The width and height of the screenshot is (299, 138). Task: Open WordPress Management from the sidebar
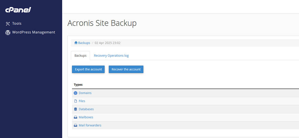pyautogui.click(x=33, y=32)
